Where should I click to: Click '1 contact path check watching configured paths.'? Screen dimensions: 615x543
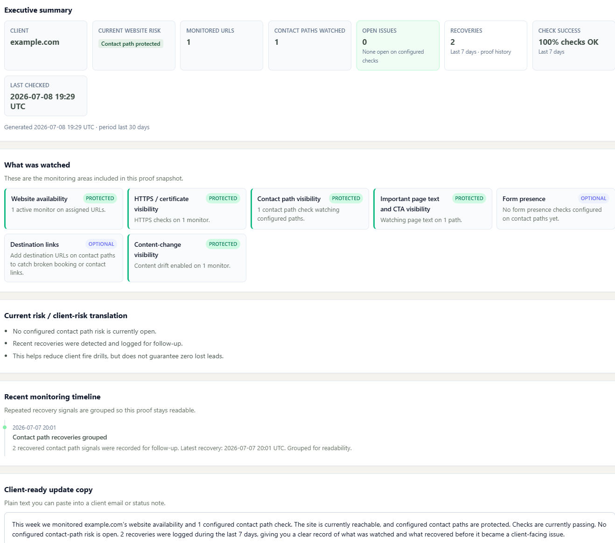[x=299, y=214]
